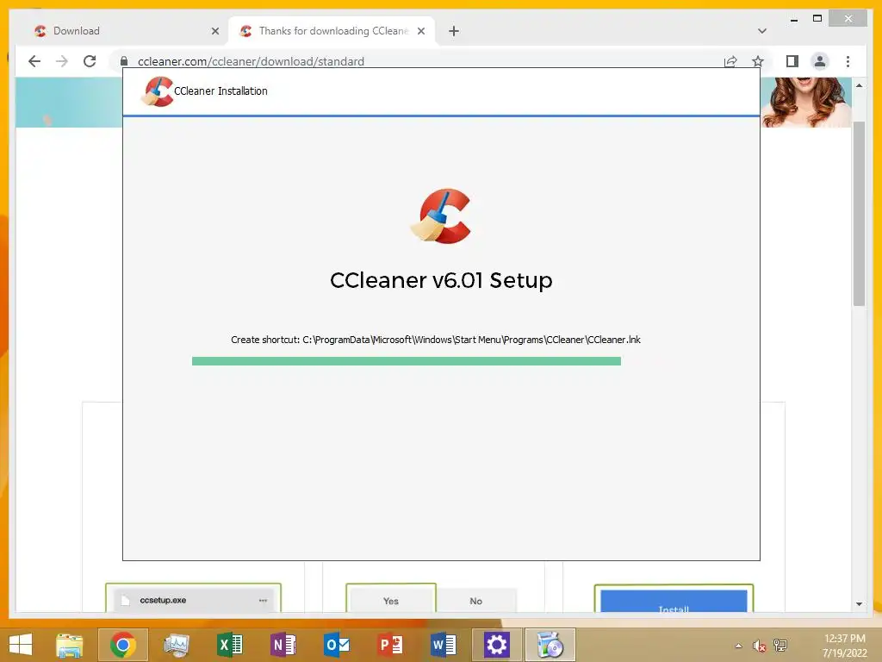
Task: Open the purple gear settings taskbar app
Action: [497, 645]
